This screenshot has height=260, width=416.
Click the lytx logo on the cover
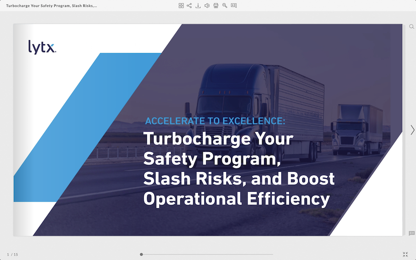(x=42, y=47)
